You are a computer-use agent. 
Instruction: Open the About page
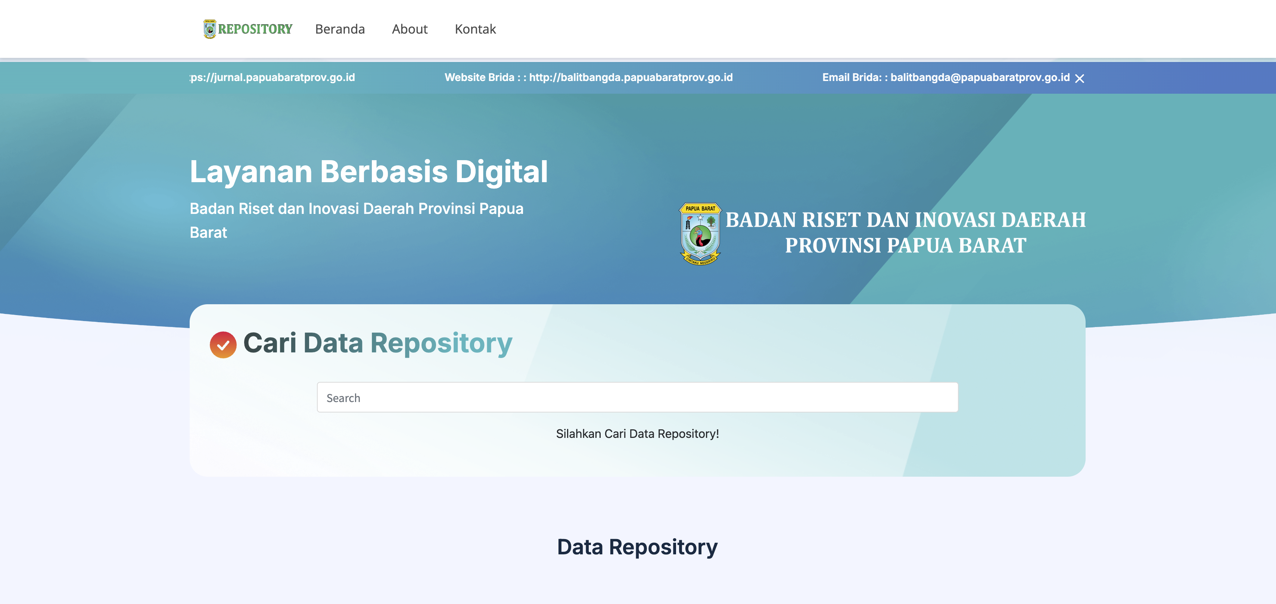coord(410,29)
